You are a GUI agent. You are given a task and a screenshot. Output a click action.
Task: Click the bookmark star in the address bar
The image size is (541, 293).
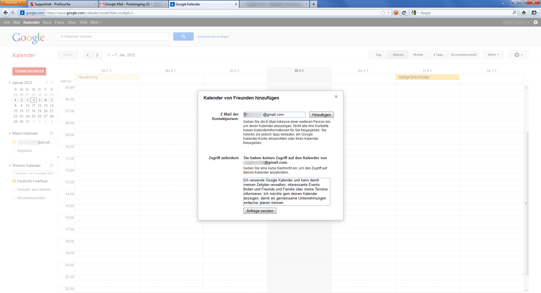(382, 13)
